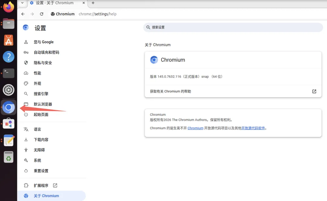327x201 pixels.
Task: Launch Ubuntu Software from the dock
Action: coord(8,40)
